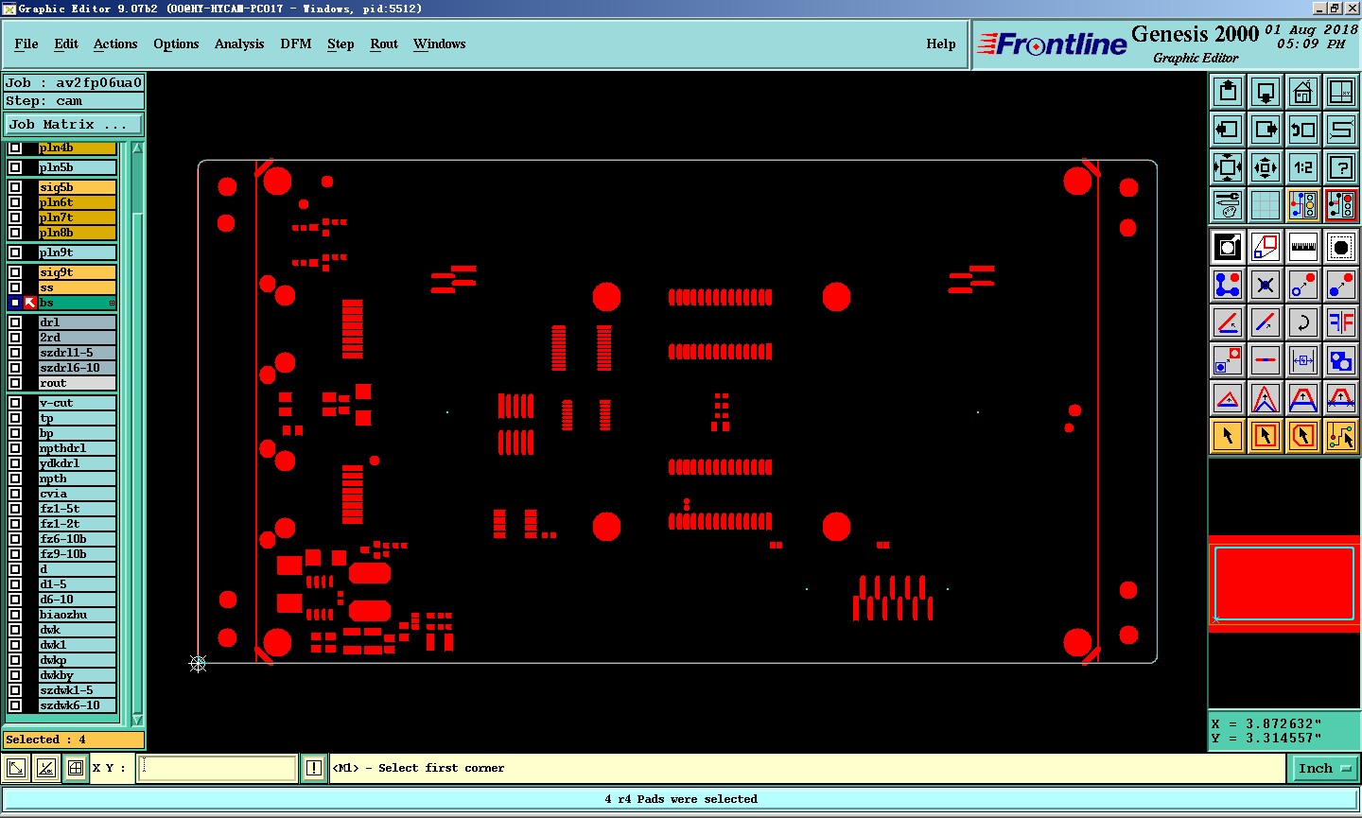Click the ruler measurement icon
Screen dimensions: 1362x818
[1303, 247]
